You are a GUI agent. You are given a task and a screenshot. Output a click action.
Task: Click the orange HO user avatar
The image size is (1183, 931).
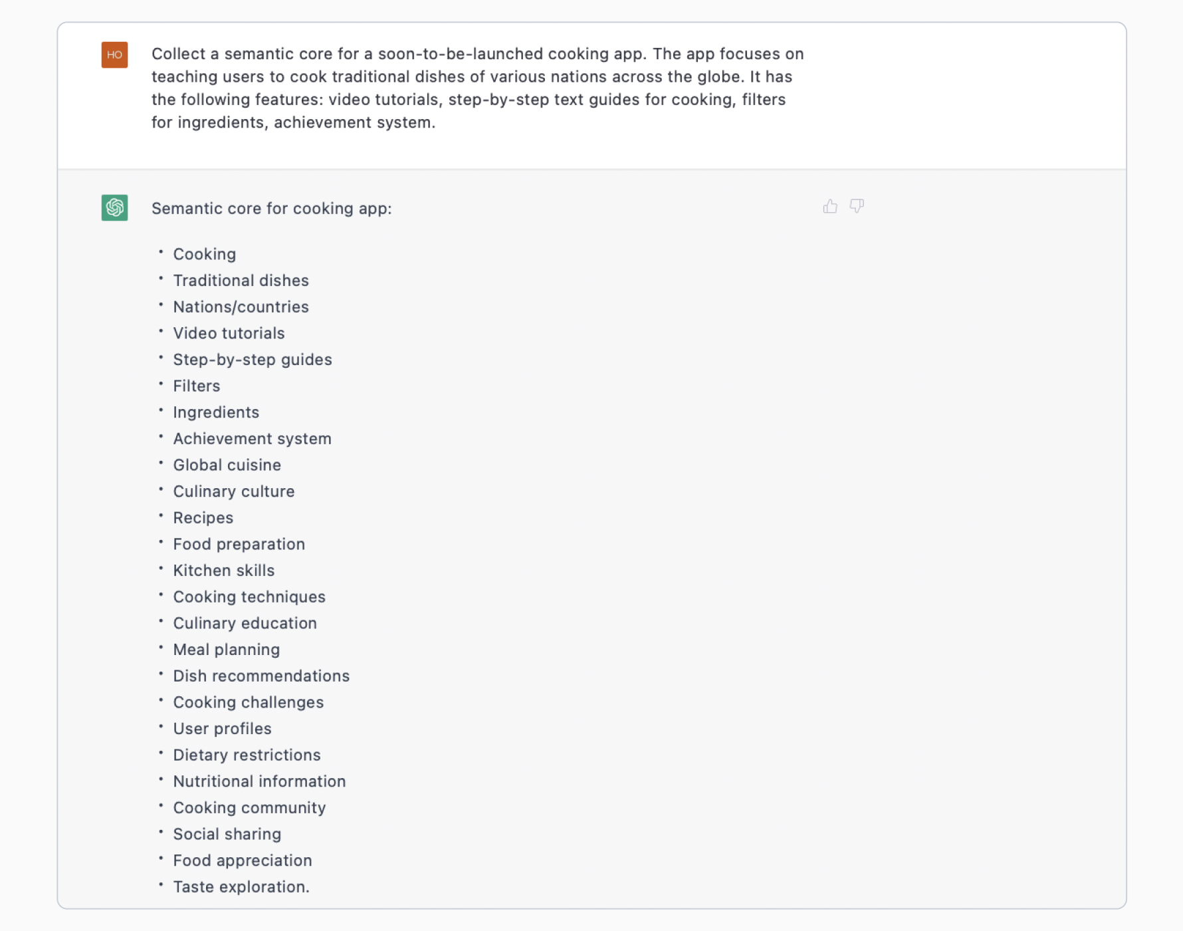114,55
